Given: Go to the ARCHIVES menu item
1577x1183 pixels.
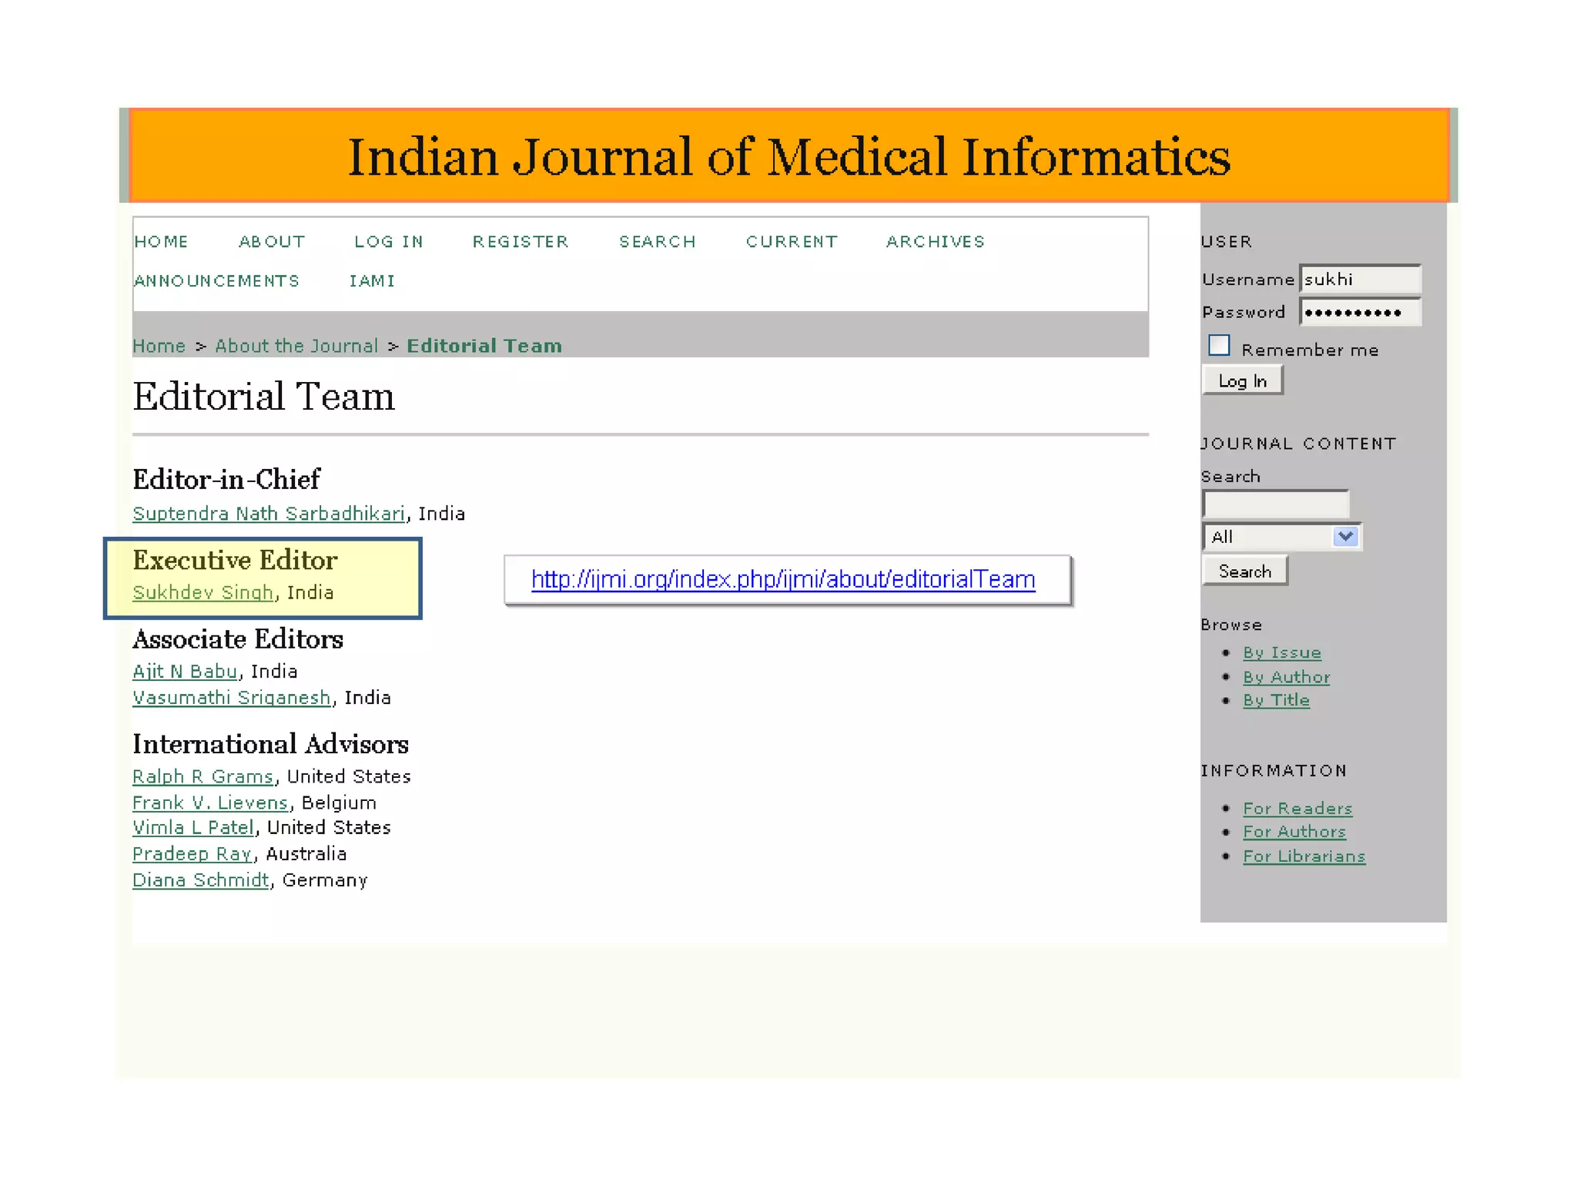Looking at the screenshot, I should 935,242.
